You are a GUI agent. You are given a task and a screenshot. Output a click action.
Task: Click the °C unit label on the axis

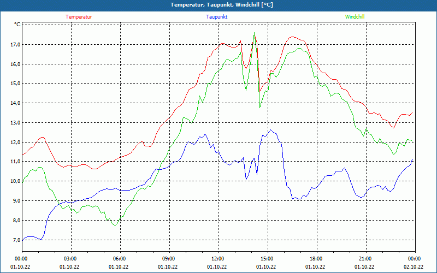[x=17, y=25]
